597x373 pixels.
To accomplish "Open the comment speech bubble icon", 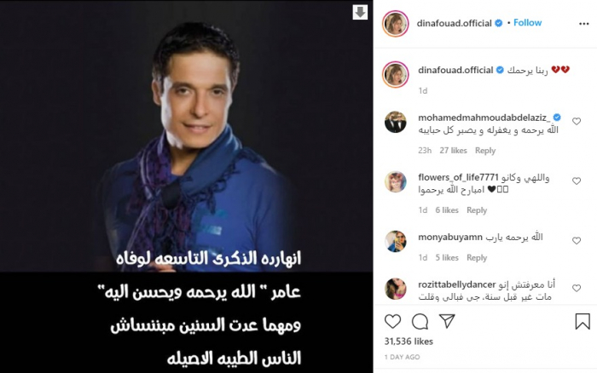I will click(420, 322).
